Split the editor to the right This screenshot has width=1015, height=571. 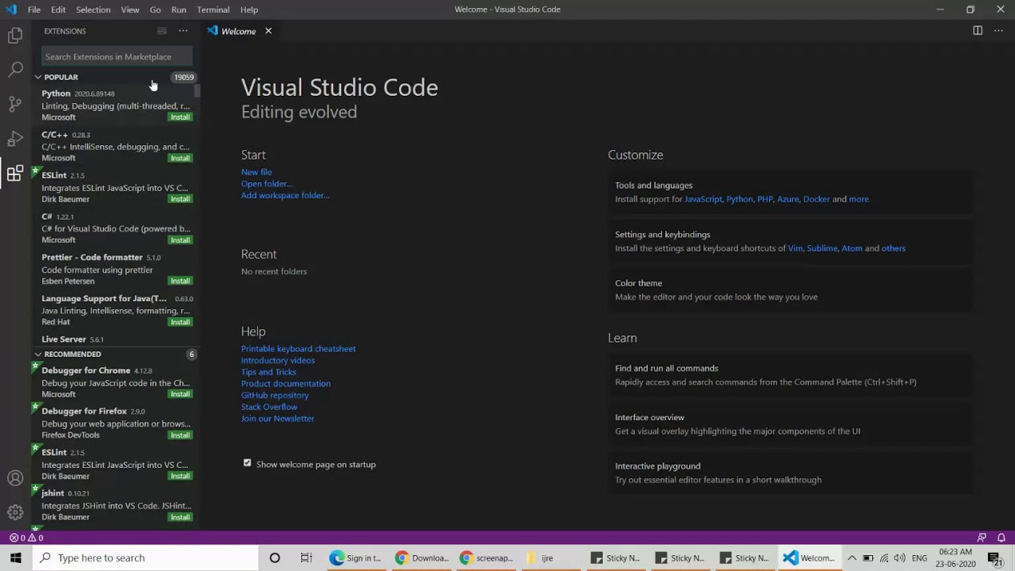point(978,31)
